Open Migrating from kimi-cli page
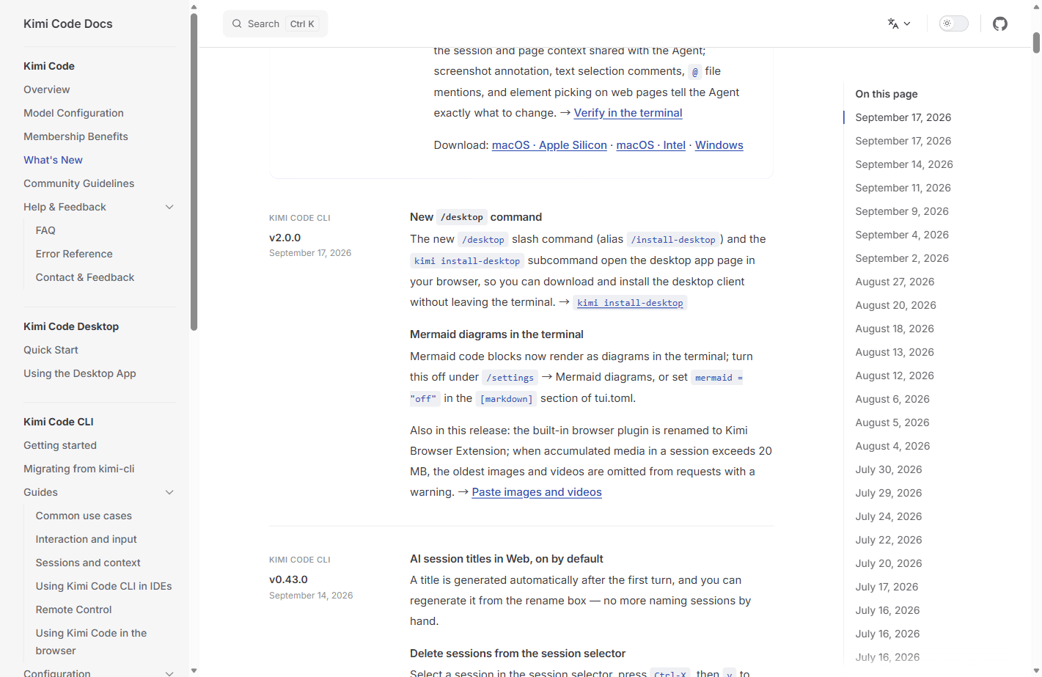The width and height of the screenshot is (1042, 677). click(79, 469)
